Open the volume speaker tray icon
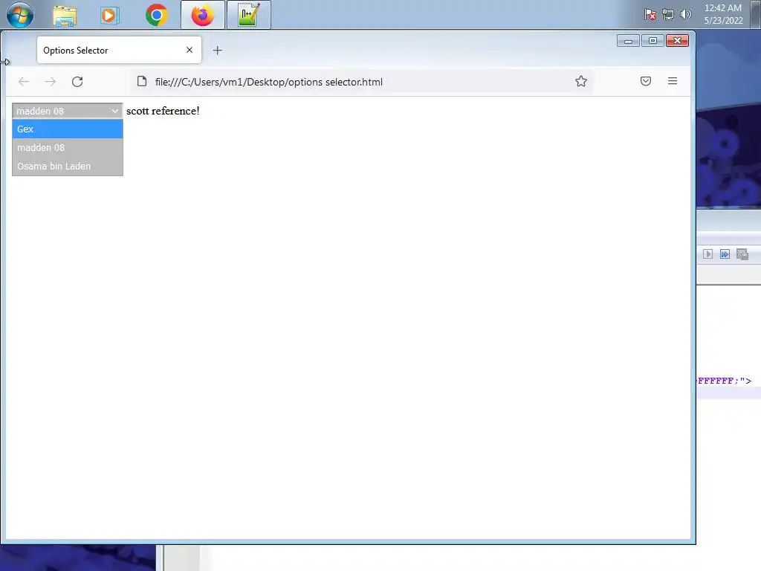The image size is (761, 571). coord(685,14)
